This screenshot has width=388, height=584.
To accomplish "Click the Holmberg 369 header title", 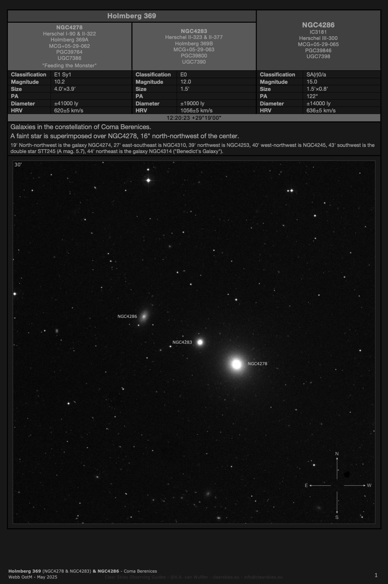I will click(131, 16).
